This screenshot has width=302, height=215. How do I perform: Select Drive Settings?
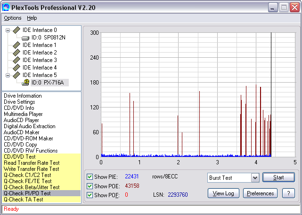(x=19, y=102)
